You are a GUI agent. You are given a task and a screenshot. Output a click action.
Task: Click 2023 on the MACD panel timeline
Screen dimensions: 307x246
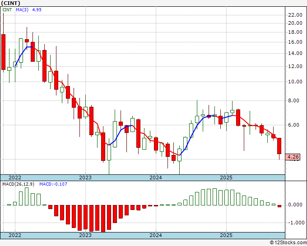[85, 236]
